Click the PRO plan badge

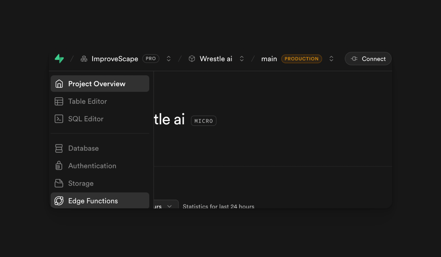(x=151, y=59)
